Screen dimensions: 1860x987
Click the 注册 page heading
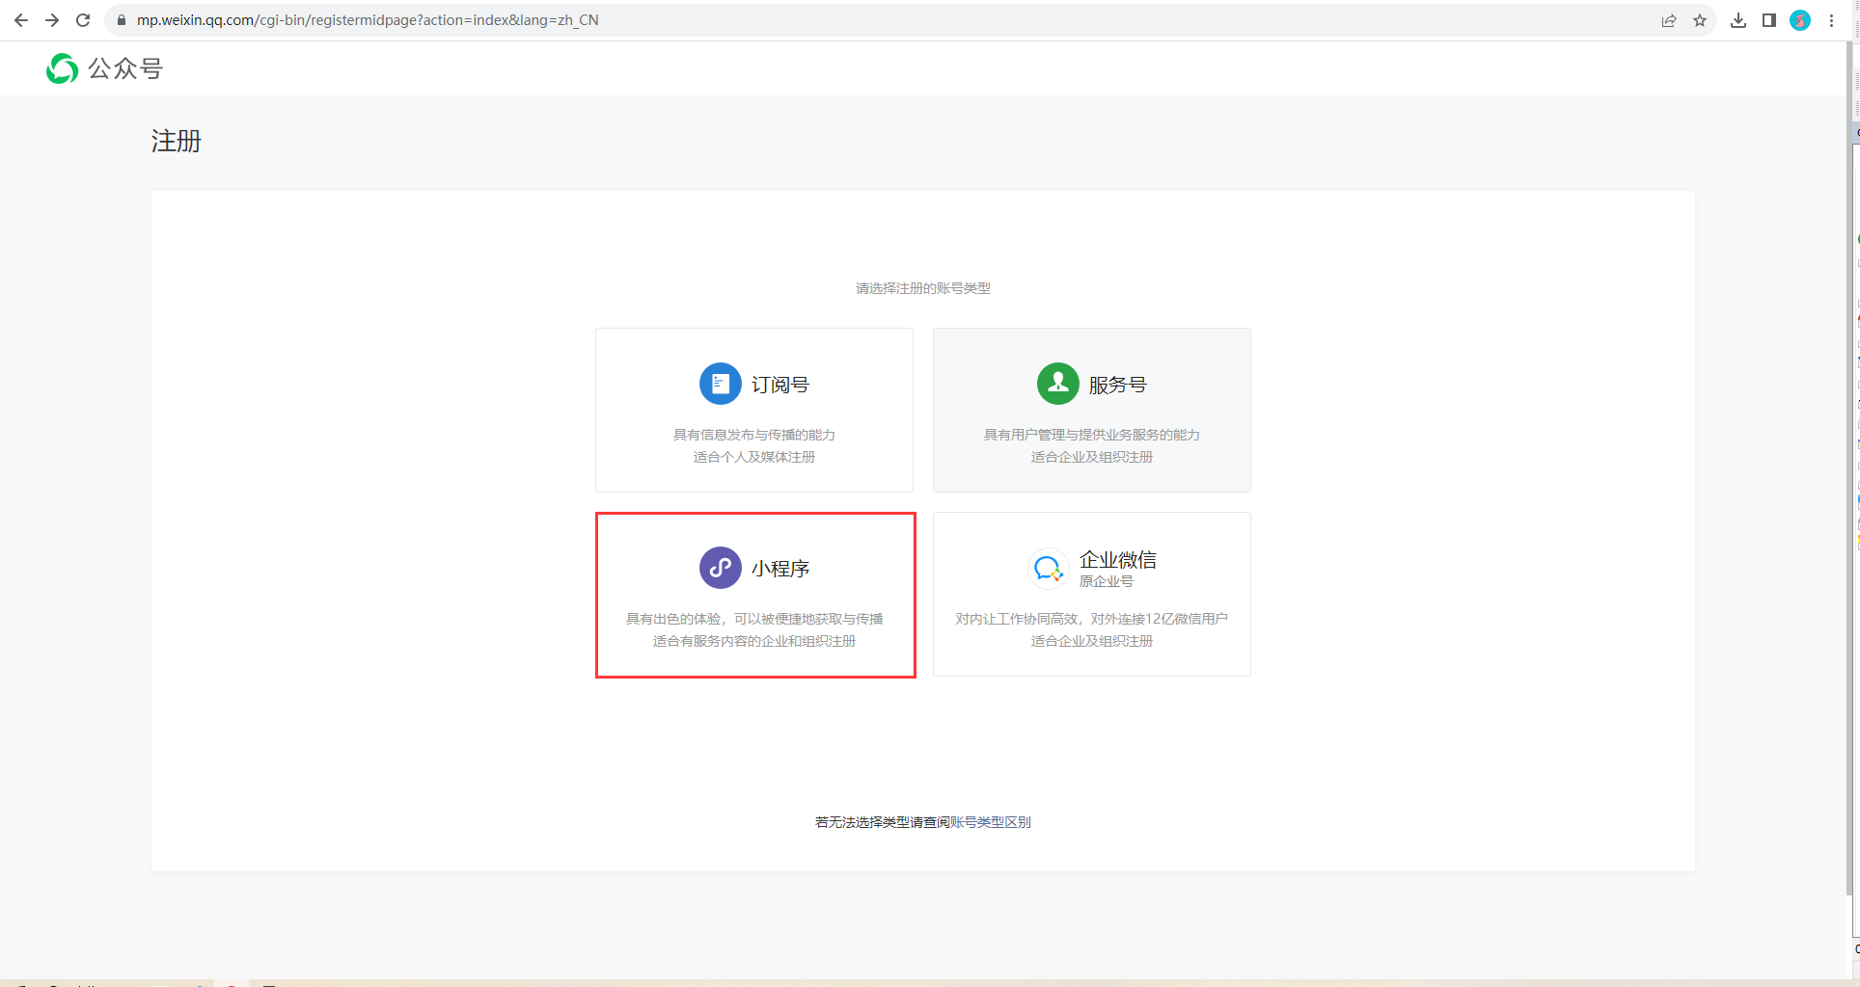(177, 142)
